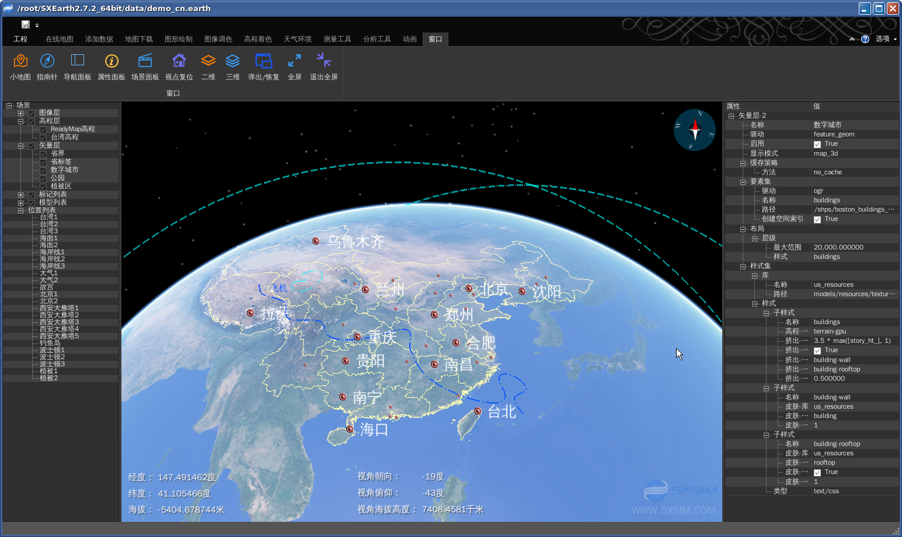902x537 pixels.
Task: Click the 弹出/恢复 pop-out window icon
Action: pos(264,61)
